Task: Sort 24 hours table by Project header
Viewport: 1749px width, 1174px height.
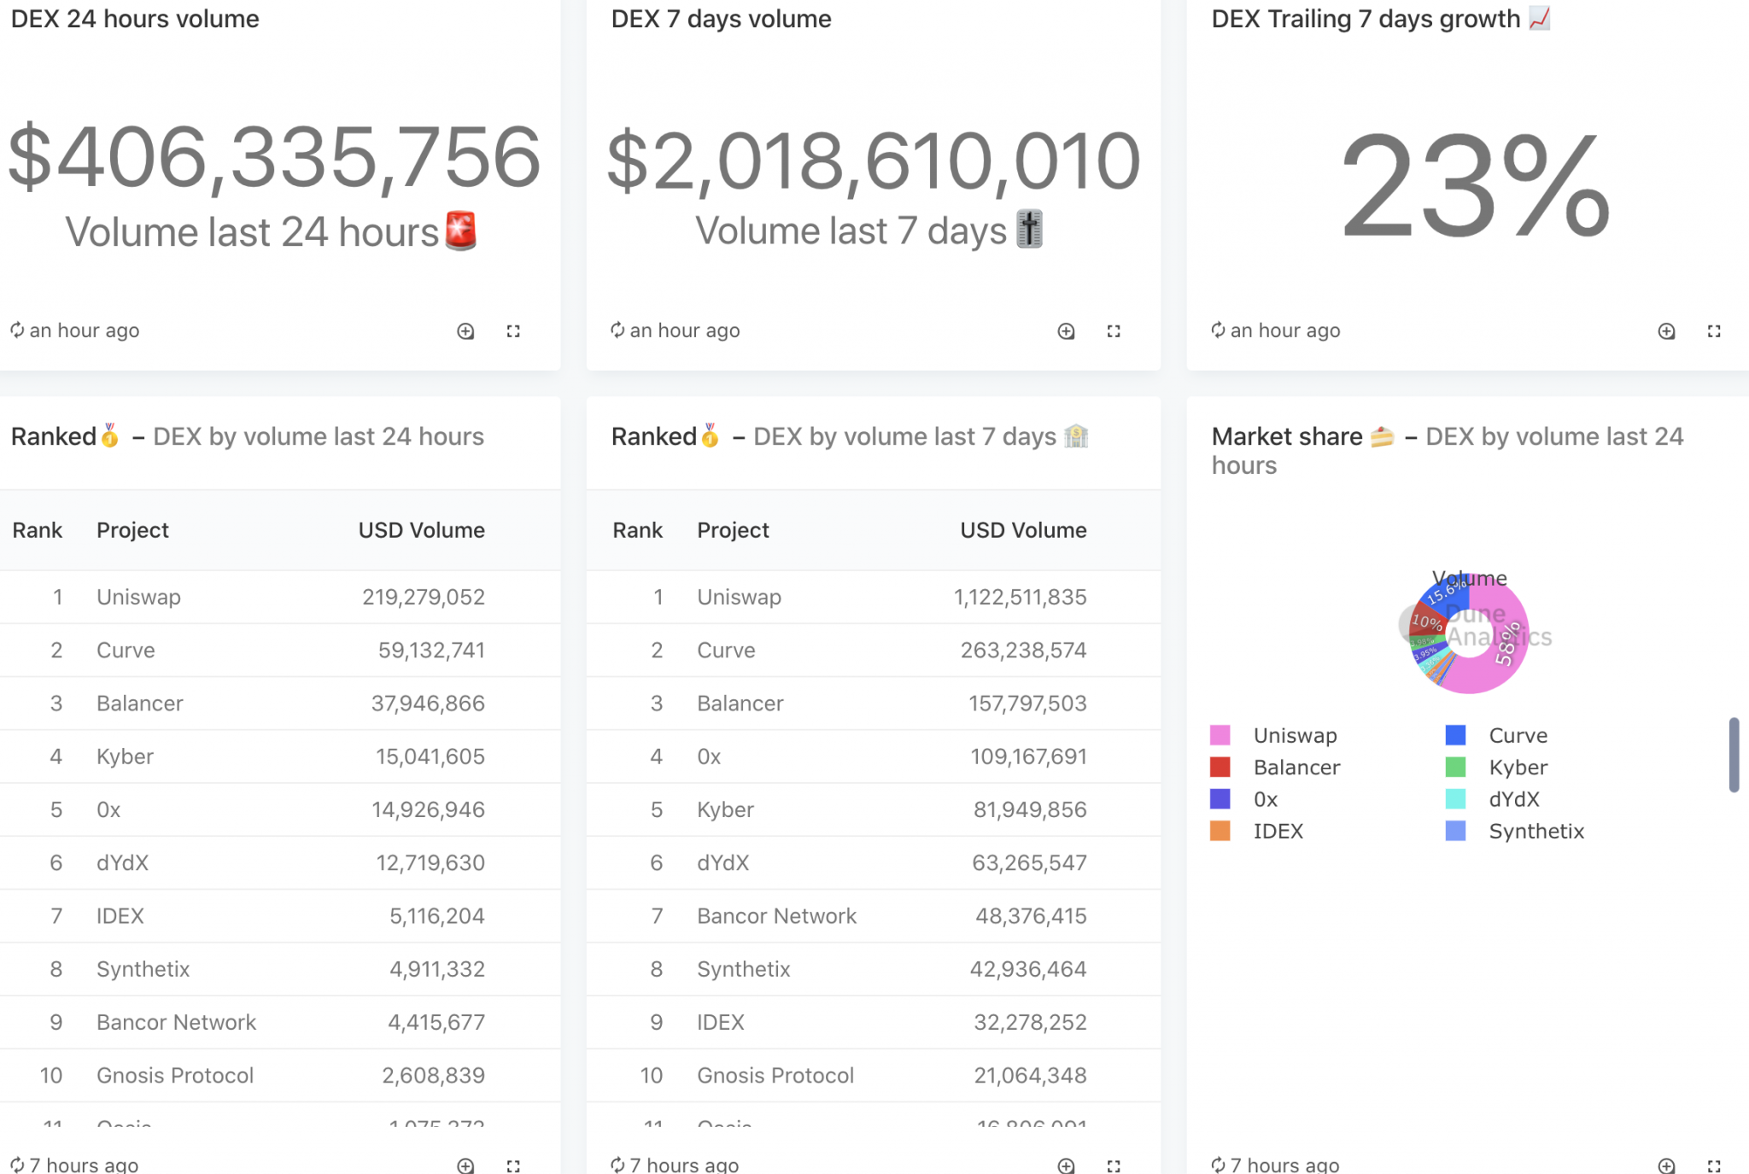Action: [133, 530]
